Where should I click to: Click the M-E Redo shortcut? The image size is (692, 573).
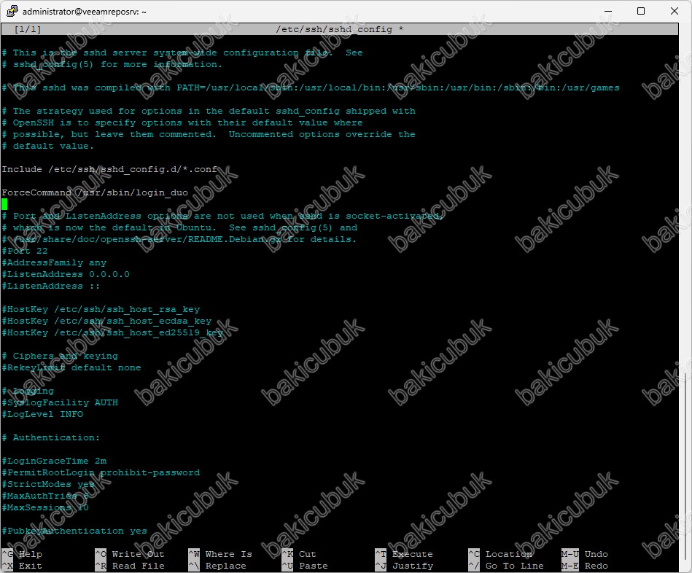[585, 566]
